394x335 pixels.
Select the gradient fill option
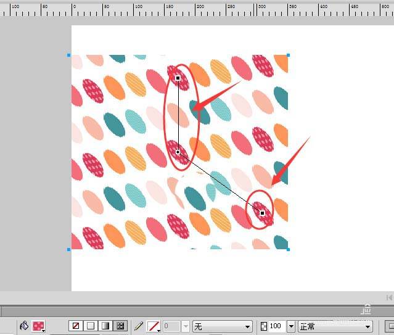tap(105, 326)
